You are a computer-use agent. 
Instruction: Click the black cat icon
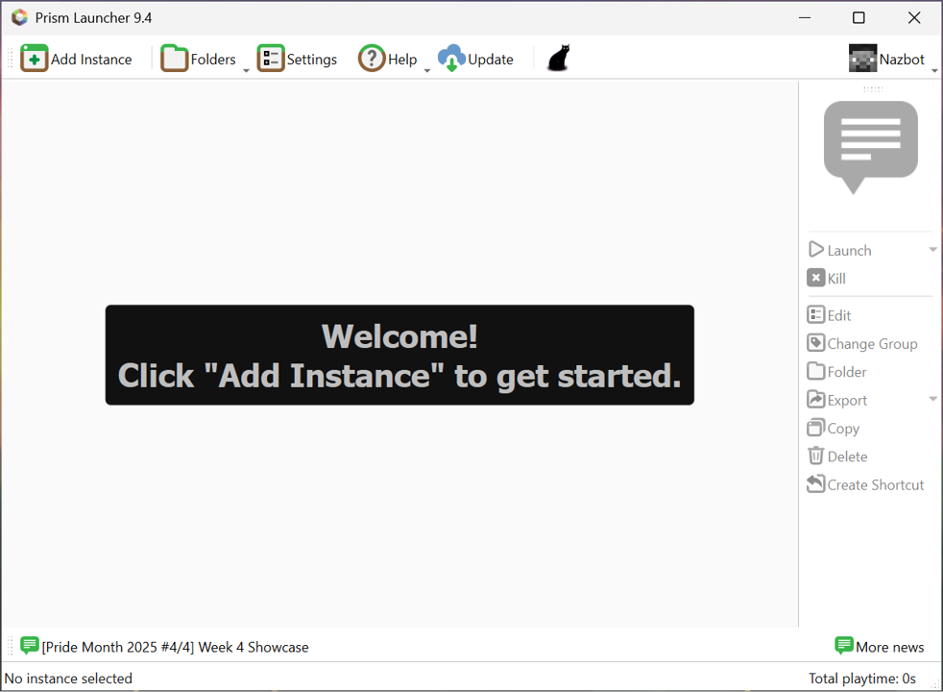[x=558, y=59]
